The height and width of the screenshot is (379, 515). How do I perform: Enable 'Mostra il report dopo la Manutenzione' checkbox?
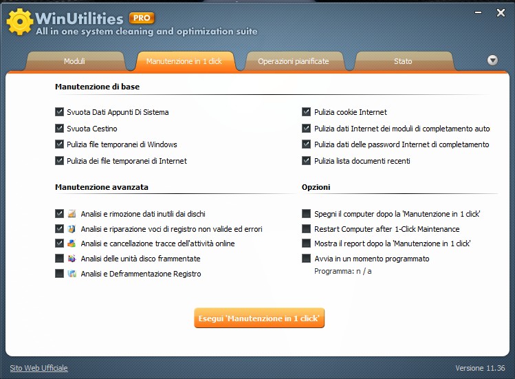pyautogui.click(x=306, y=243)
